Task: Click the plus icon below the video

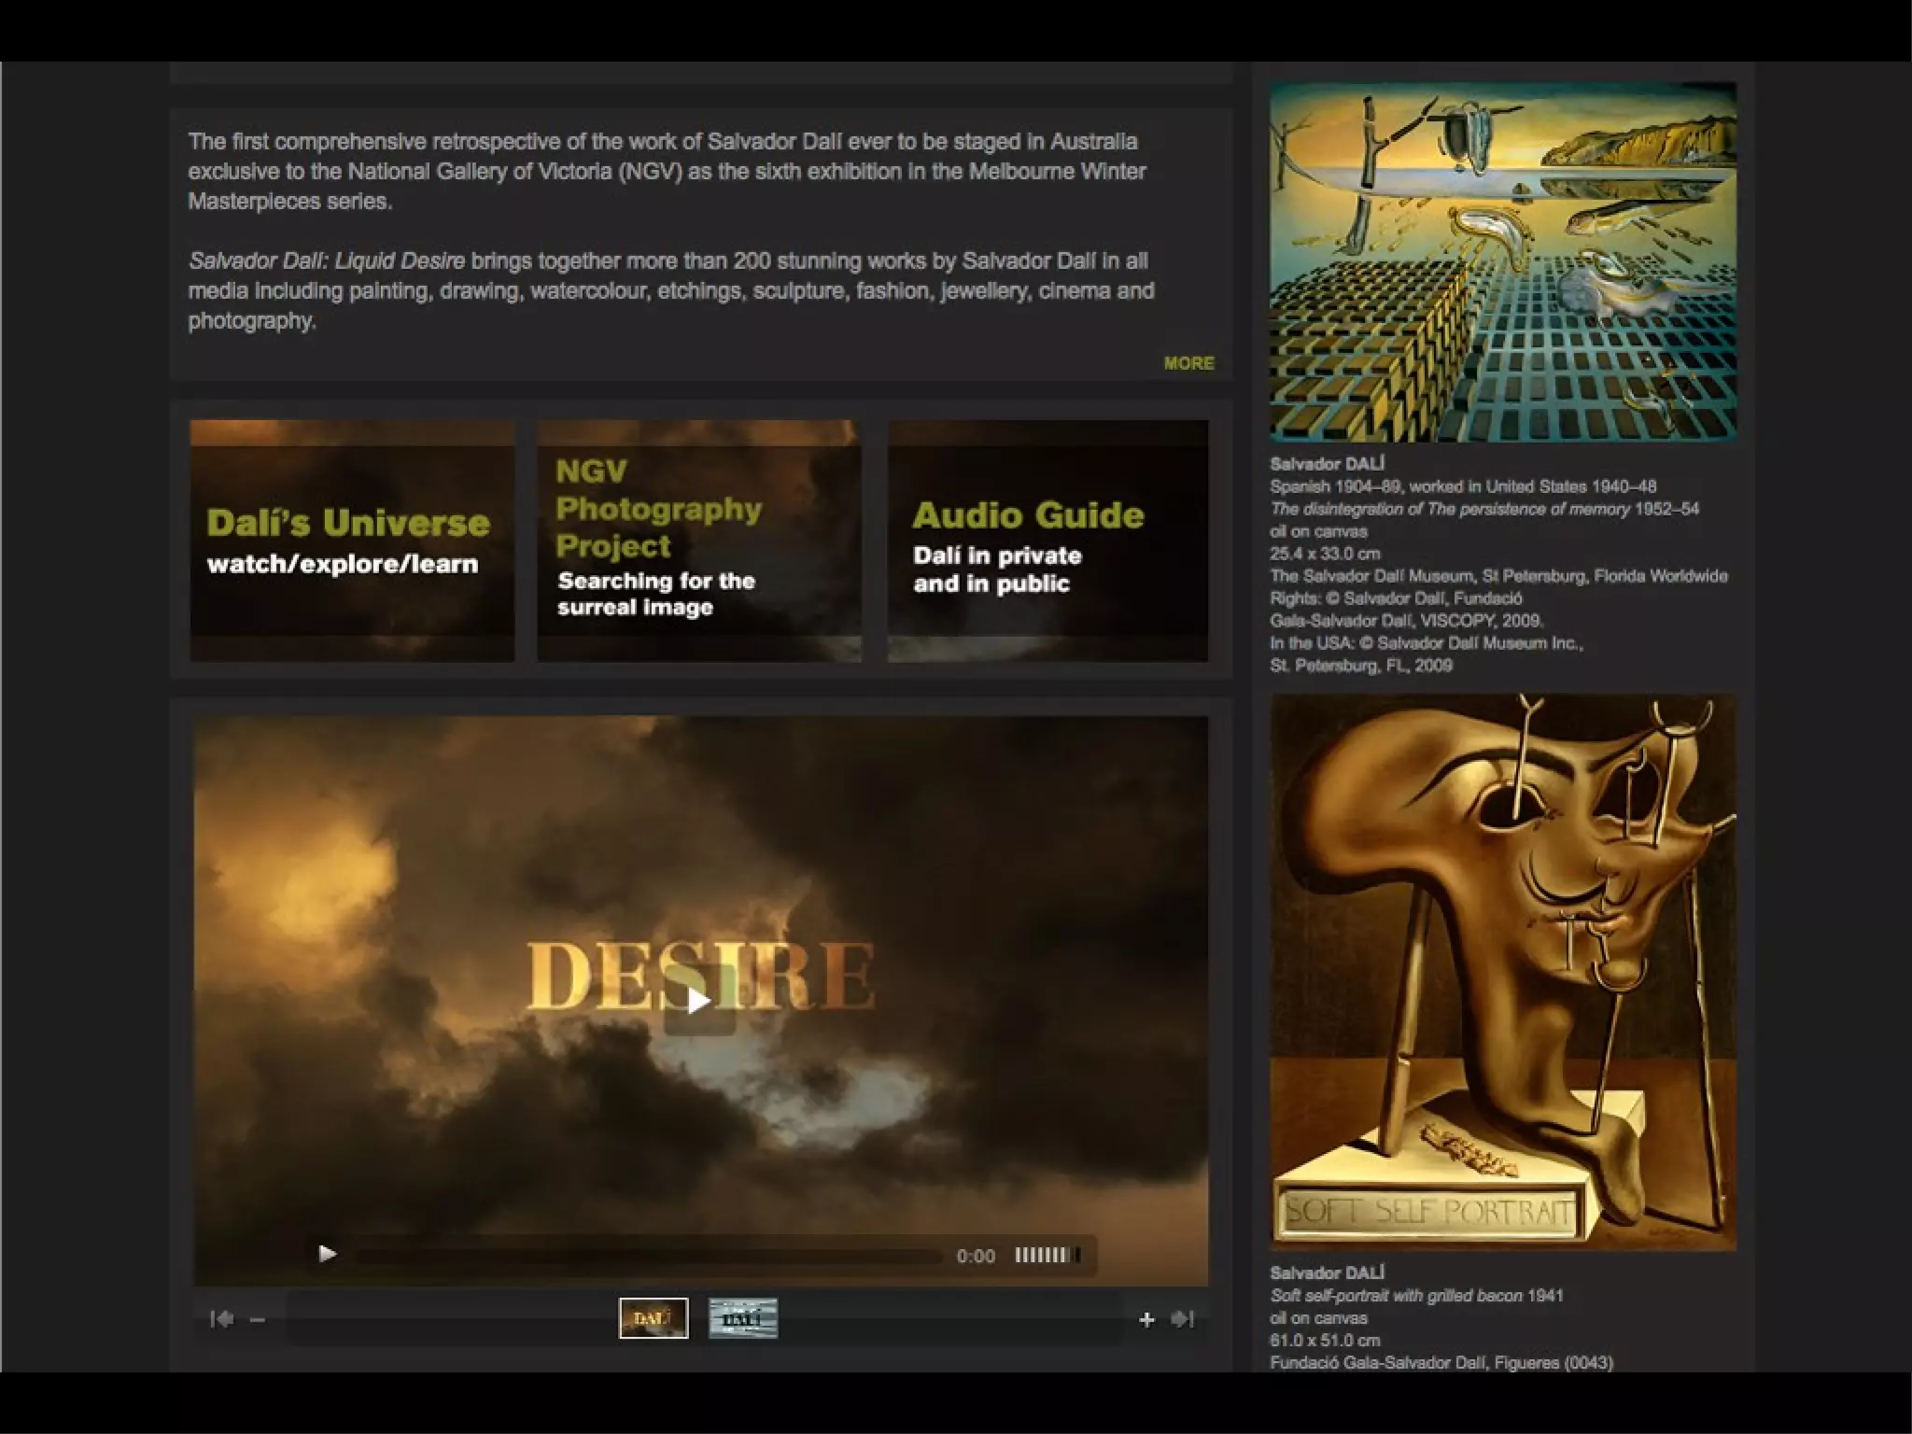Action: tap(1146, 1319)
